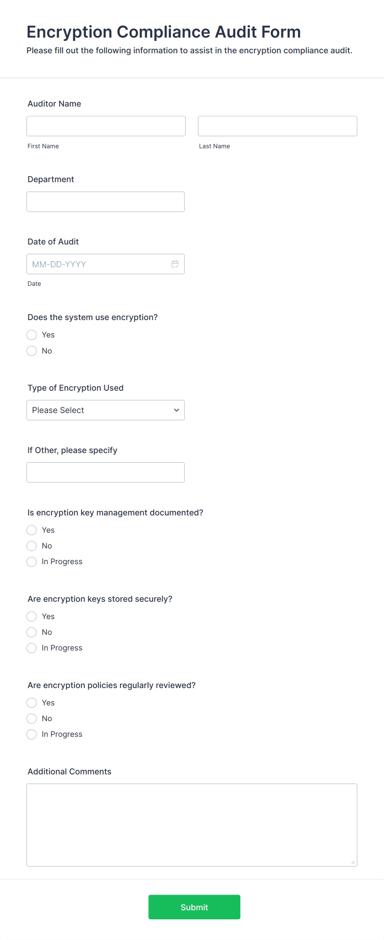384x940 pixels.
Task: Choose Yes for policies regularly reviewed
Action: [32, 703]
